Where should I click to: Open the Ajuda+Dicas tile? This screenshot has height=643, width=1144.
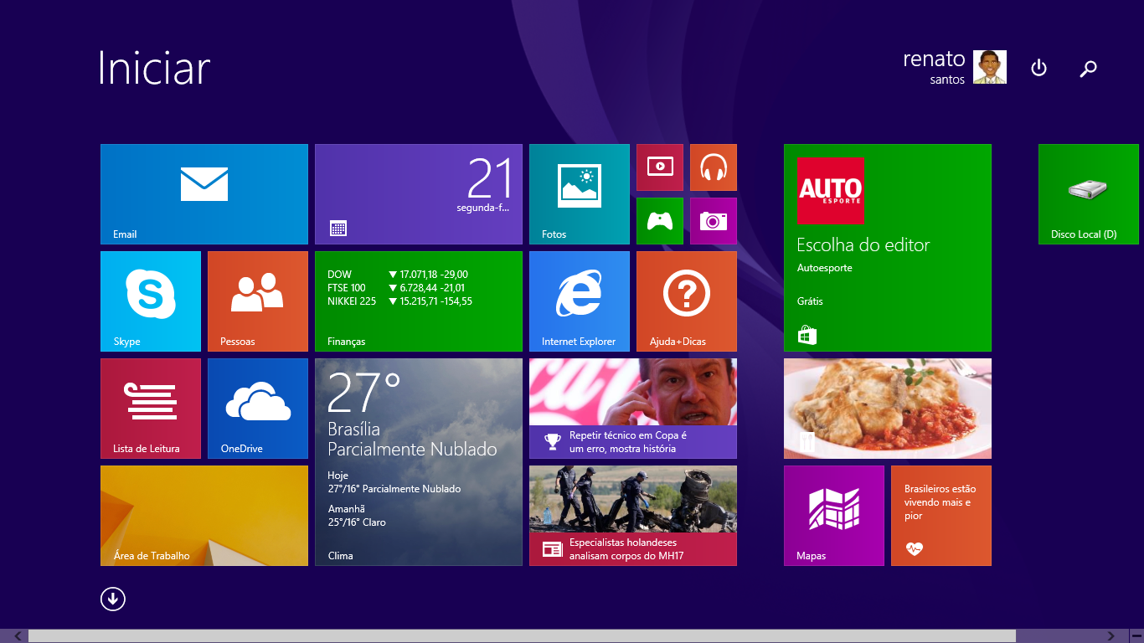(686, 301)
